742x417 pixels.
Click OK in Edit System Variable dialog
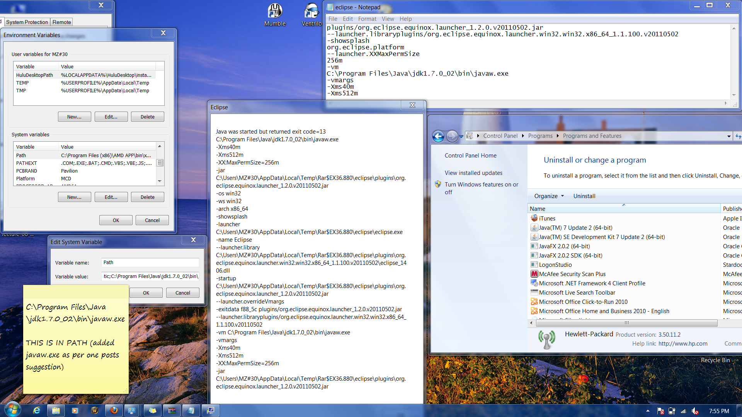pyautogui.click(x=146, y=293)
